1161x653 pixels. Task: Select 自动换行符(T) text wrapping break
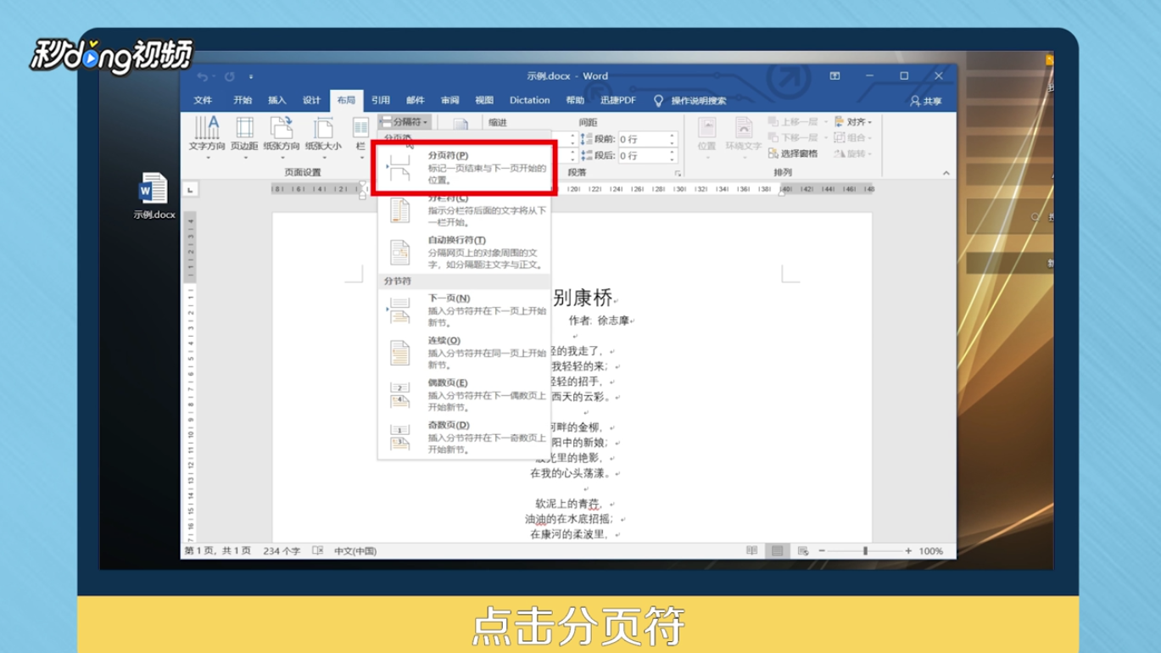[465, 252]
